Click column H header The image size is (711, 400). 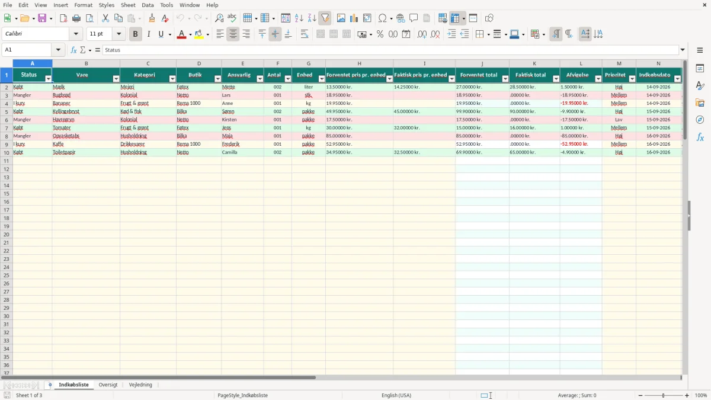point(359,63)
